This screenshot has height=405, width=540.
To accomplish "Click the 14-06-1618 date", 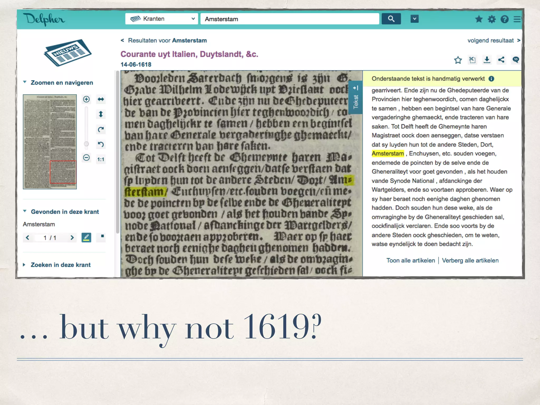I will (x=136, y=65).
